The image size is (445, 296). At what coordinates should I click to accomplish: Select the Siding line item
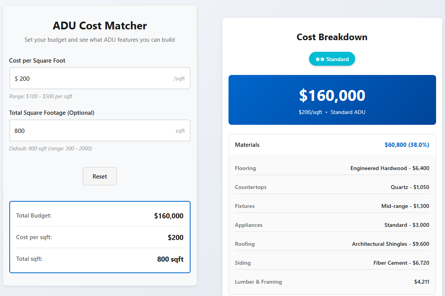[x=332, y=262]
